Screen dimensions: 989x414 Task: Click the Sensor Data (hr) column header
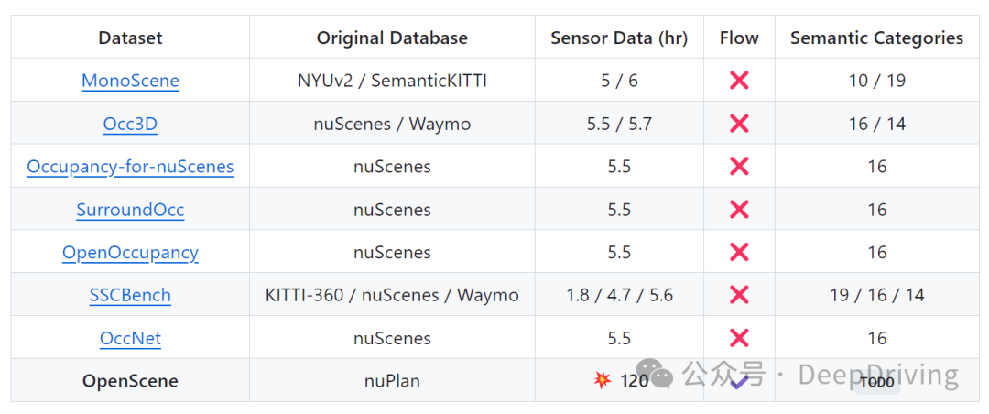tap(619, 38)
